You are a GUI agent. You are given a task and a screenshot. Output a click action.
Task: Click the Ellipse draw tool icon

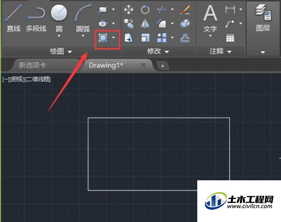click(x=103, y=23)
